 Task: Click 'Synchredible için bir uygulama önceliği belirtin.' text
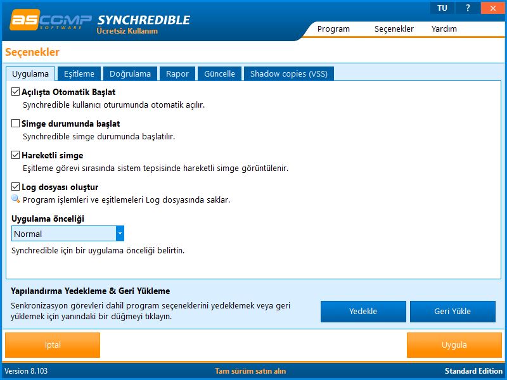point(98,250)
